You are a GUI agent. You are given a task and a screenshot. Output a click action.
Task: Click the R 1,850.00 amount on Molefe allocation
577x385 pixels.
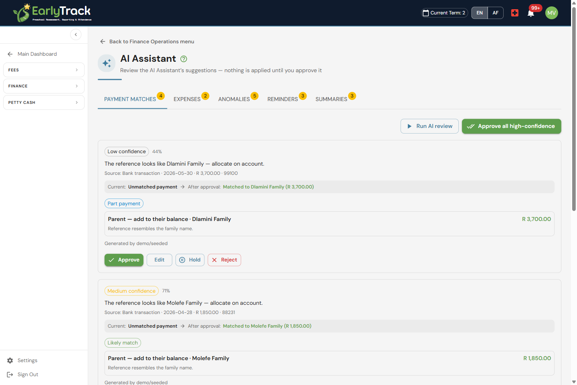click(537, 358)
